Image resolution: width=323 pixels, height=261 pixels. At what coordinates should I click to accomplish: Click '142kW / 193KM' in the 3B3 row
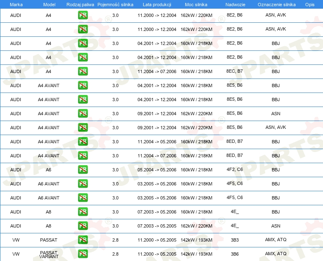pyautogui.click(x=196, y=240)
